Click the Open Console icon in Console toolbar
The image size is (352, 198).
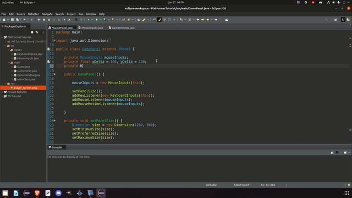pos(345,152)
